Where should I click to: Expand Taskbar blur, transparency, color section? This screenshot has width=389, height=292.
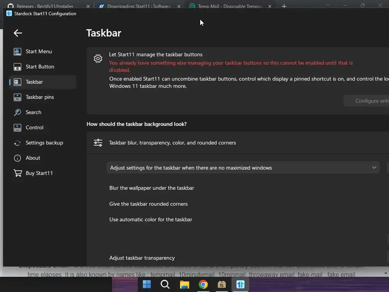pyautogui.click(x=238, y=143)
